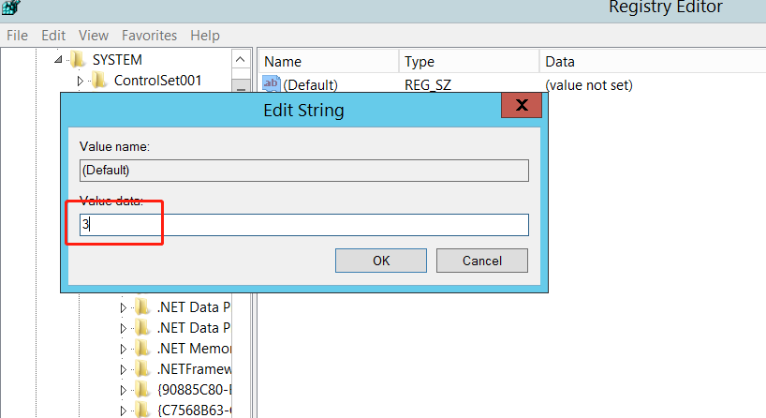Click into the Value data field
766x418 pixels.
pyautogui.click(x=303, y=225)
